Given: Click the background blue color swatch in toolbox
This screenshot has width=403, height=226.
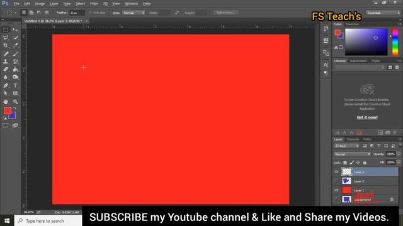Looking at the screenshot, I should [x=13, y=117].
